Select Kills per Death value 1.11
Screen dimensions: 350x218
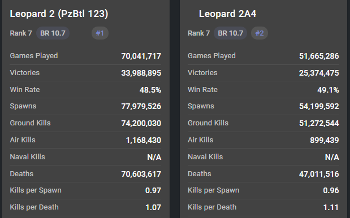(x=331, y=207)
